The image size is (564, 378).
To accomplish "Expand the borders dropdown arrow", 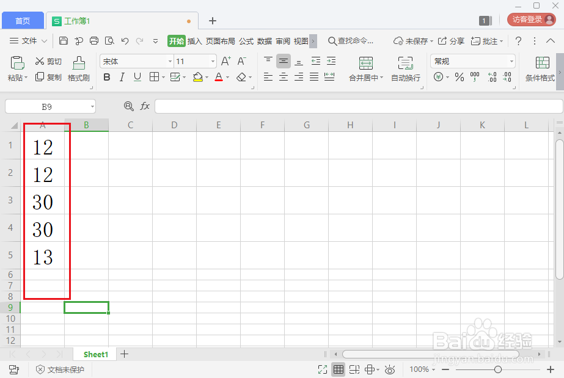I will pyautogui.click(x=163, y=78).
